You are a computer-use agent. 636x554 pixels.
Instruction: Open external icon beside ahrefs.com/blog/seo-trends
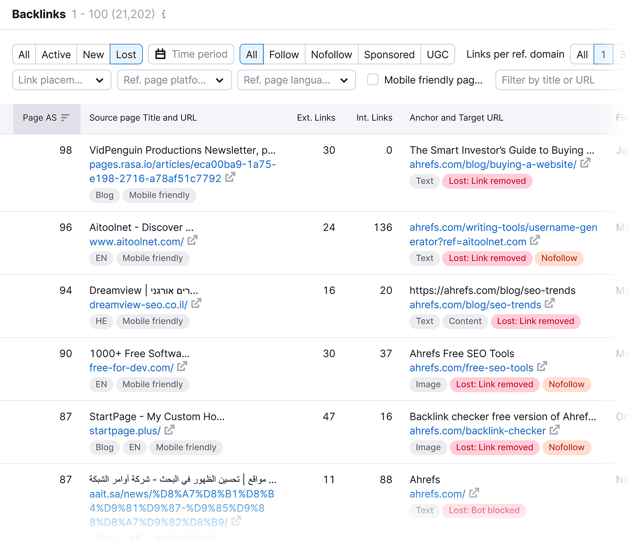(550, 304)
